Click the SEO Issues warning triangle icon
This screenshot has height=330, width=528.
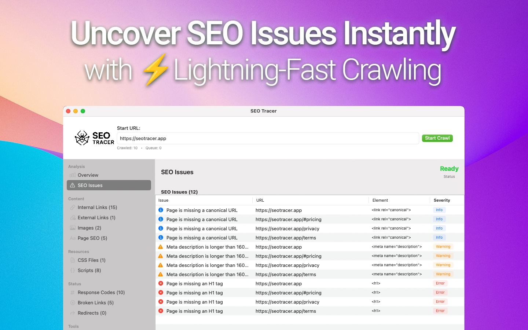(73, 186)
